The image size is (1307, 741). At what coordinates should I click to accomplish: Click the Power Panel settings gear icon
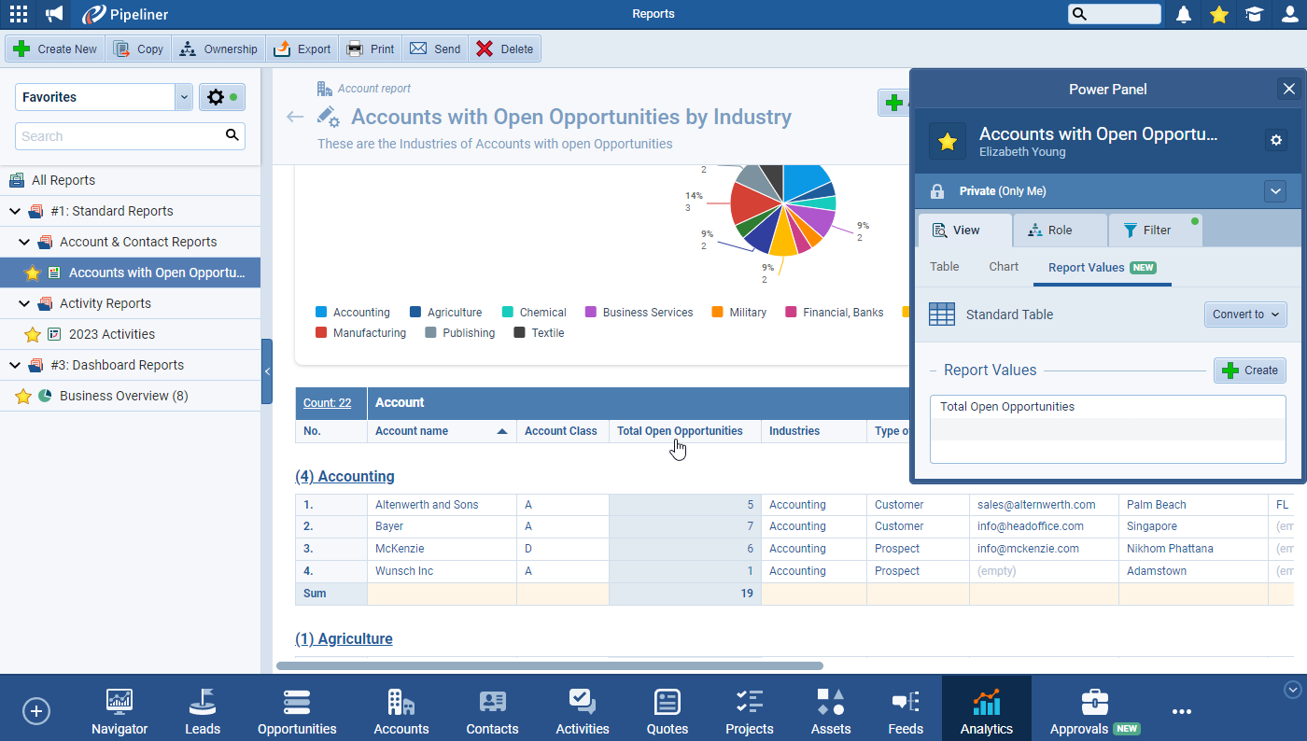coord(1276,140)
